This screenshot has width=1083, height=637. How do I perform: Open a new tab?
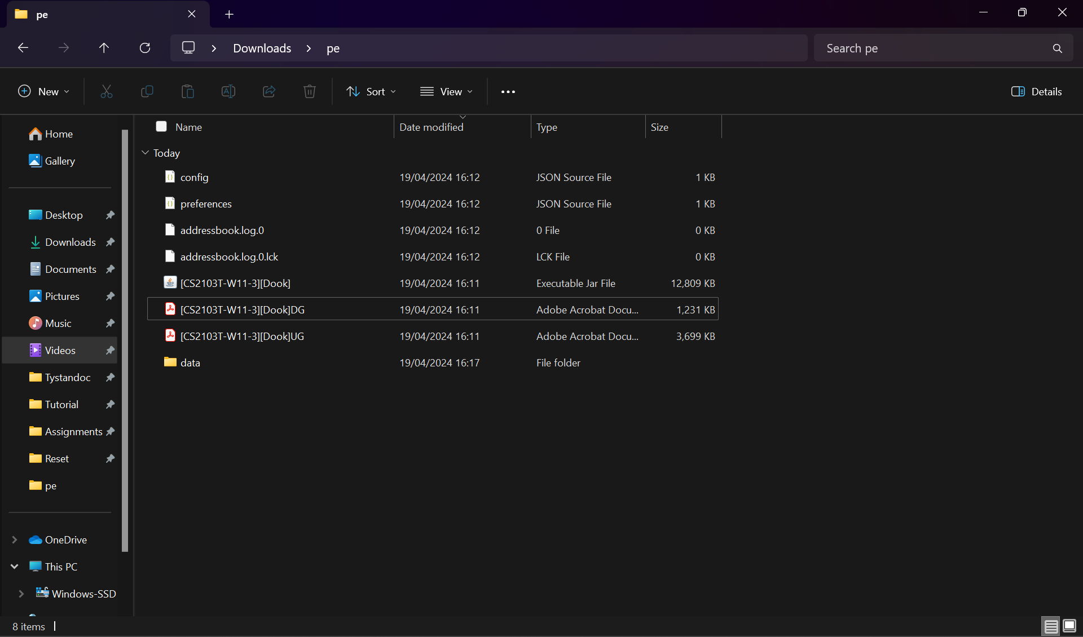click(x=229, y=14)
